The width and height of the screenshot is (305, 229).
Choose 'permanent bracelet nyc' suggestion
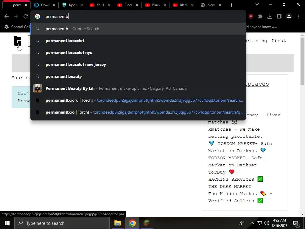[x=138, y=52]
